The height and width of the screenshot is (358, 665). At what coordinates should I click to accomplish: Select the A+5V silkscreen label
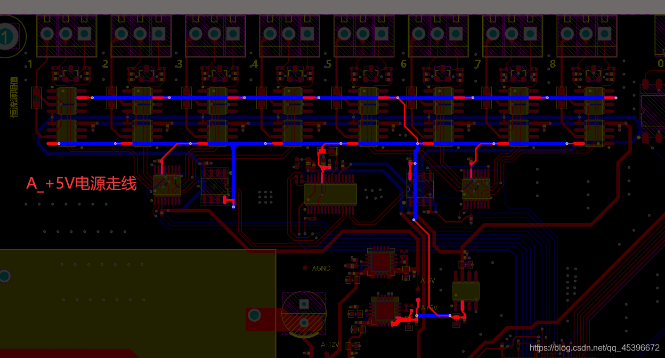coord(429,308)
